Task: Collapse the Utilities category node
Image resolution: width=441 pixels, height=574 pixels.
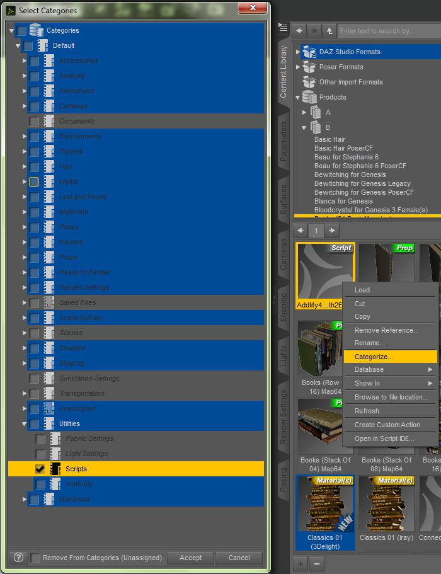Action: coord(24,424)
